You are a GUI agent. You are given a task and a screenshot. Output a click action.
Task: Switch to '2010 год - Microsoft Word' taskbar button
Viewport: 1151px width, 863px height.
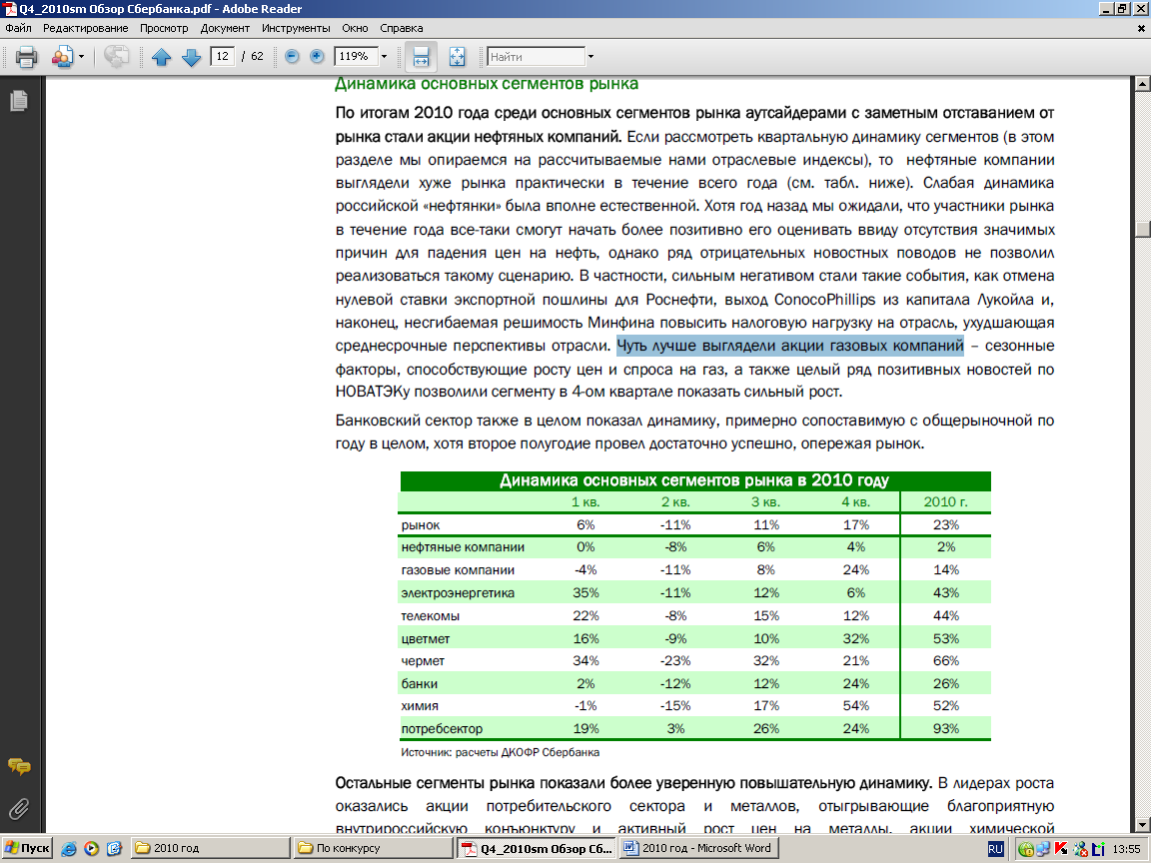coord(698,848)
